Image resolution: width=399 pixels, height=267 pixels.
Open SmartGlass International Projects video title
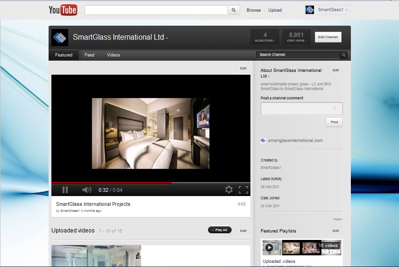point(93,204)
